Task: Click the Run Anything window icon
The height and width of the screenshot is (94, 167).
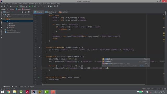Action: point(55,6)
